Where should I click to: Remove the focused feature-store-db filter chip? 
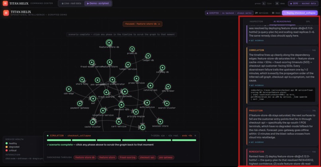pos(159,24)
